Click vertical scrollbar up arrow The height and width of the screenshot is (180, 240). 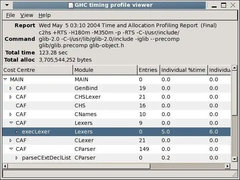click(x=234, y=68)
